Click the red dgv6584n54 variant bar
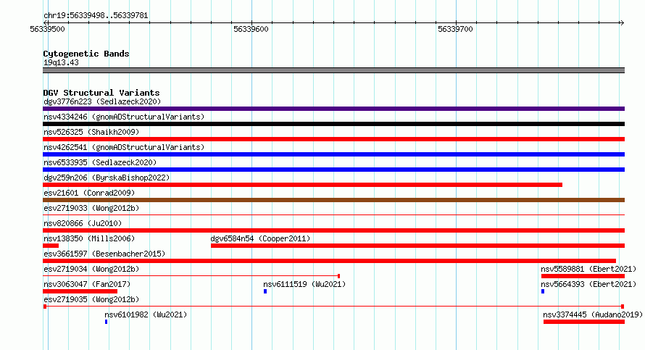 coord(417,246)
